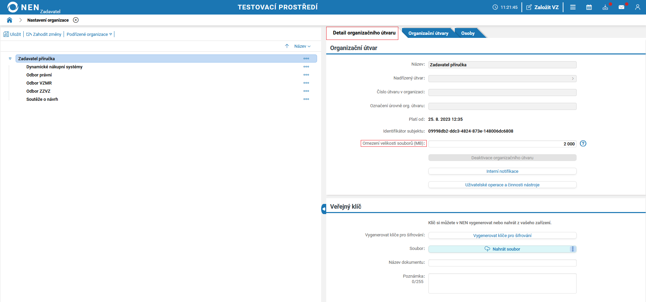Screen dimensions: 646x302
Task: Select Odbor právní row
Action: 39,75
